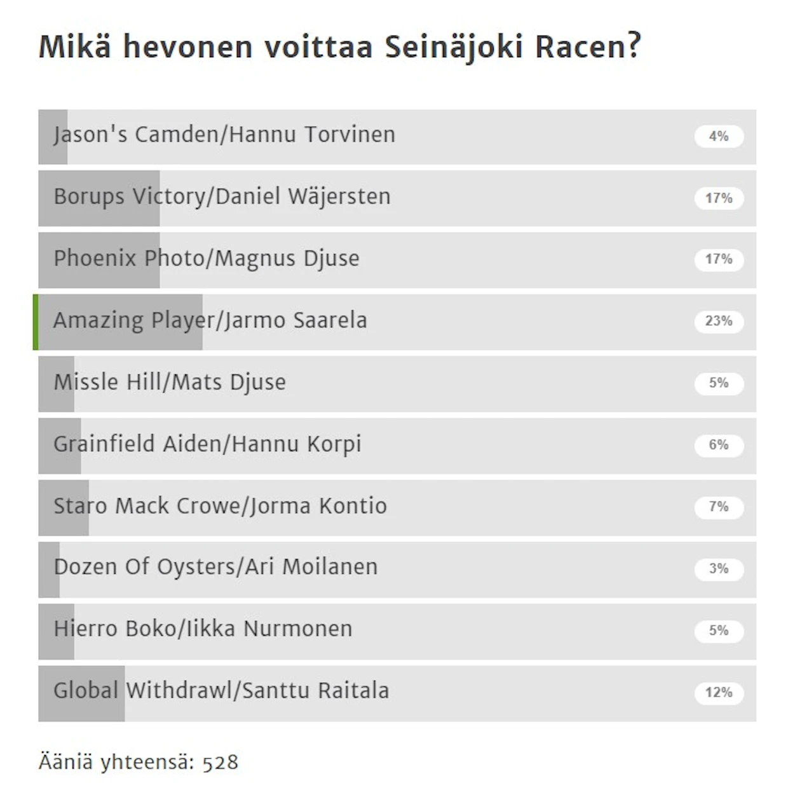Choose Staro Mack Crowe/Jorma Kontio option
Image resolution: width=788 pixels, height=795 pixels.
397,507
